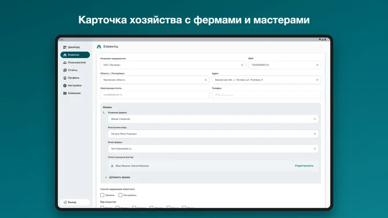This screenshot has width=388, height=218.
Task: Check the Беспривязь checkbox
Action: point(120,195)
